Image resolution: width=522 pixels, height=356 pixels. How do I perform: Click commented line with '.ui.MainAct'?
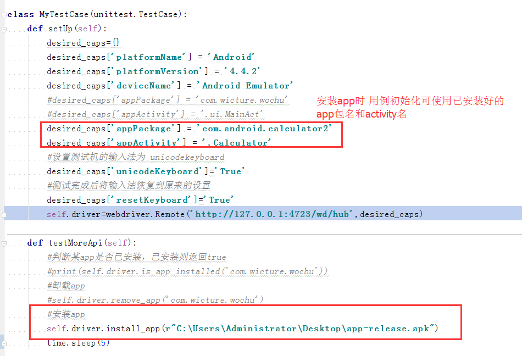pyautogui.click(x=155, y=114)
